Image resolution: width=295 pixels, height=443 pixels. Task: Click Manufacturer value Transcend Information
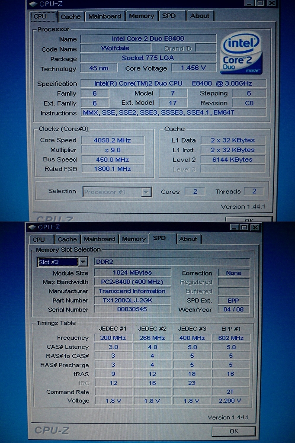click(132, 291)
